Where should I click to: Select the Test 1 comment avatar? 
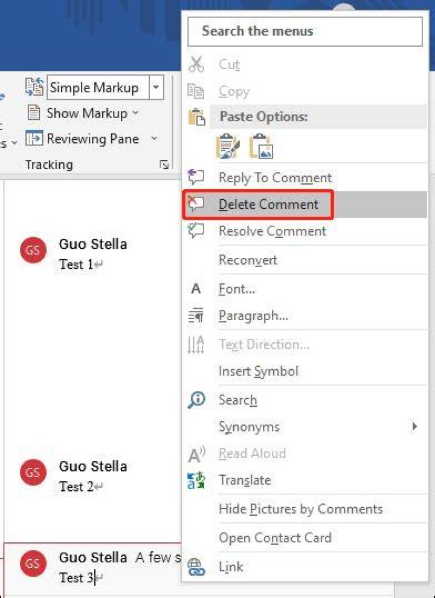(33, 250)
